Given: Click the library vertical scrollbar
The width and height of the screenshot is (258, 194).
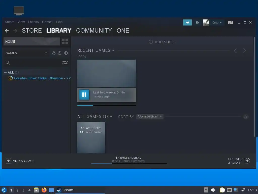Looking at the screenshot, I should 254,87.
